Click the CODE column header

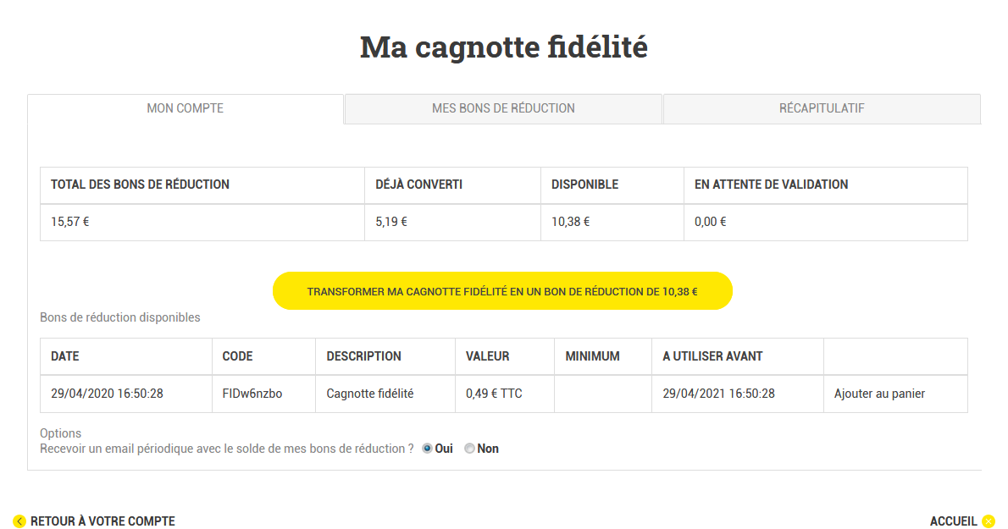(237, 356)
